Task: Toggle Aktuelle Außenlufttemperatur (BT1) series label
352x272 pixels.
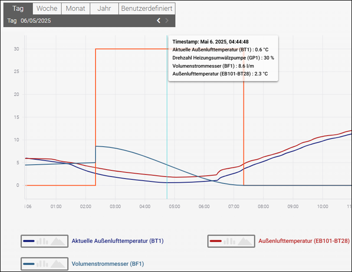Action: coord(117,241)
